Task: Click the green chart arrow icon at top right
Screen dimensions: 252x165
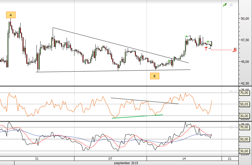Action: pos(225,5)
